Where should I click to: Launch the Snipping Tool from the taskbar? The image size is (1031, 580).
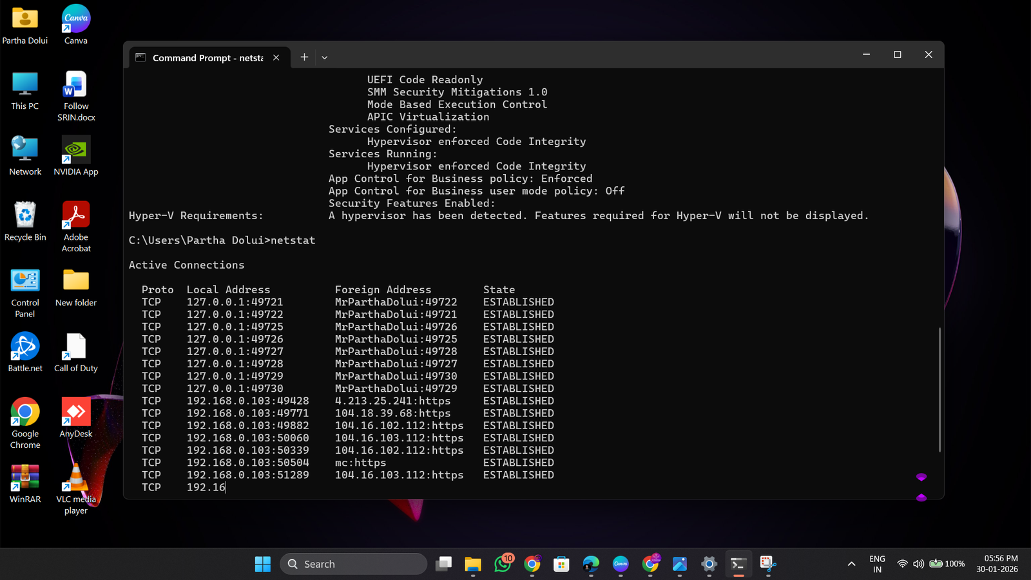[x=766, y=564]
